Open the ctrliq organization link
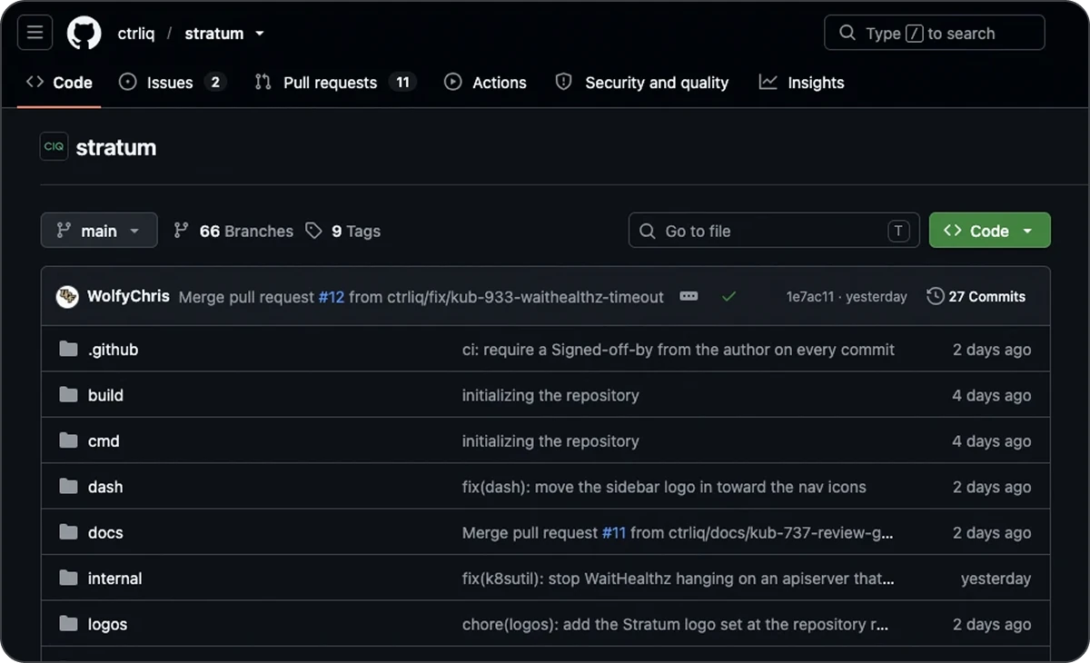Viewport: 1090px width, 663px height. point(136,34)
